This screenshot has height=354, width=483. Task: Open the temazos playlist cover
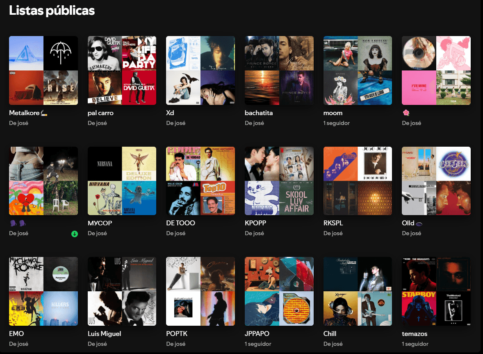click(436, 291)
